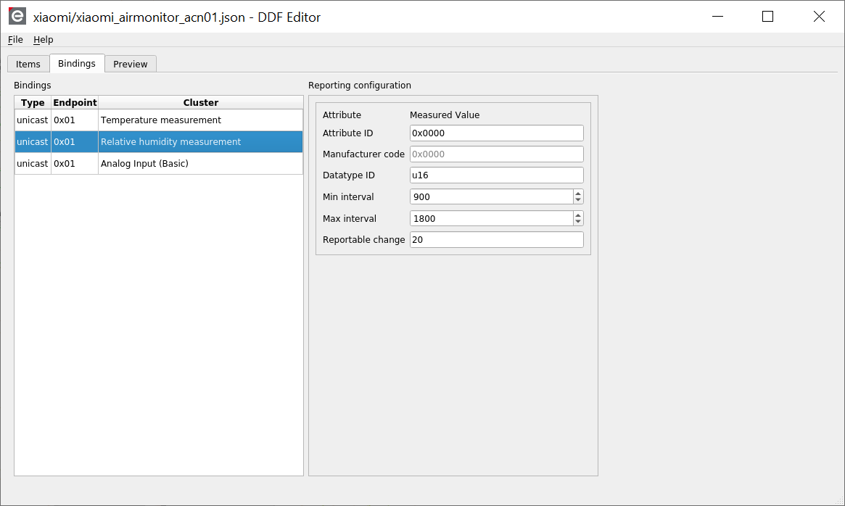Click the Min interval value box
Viewport: 845px width, 506px height.
[x=490, y=197]
